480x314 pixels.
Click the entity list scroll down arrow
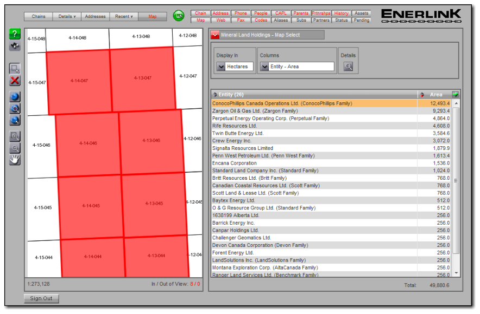tap(456, 273)
